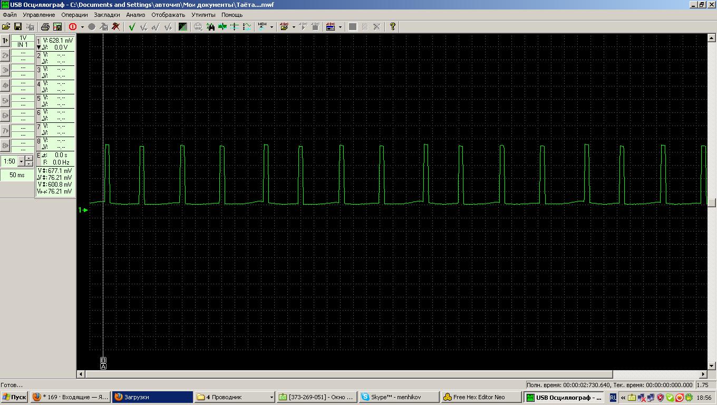The image size is (717, 405).
Task: Print the oscillogram with the printer icon
Action: point(45,26)
